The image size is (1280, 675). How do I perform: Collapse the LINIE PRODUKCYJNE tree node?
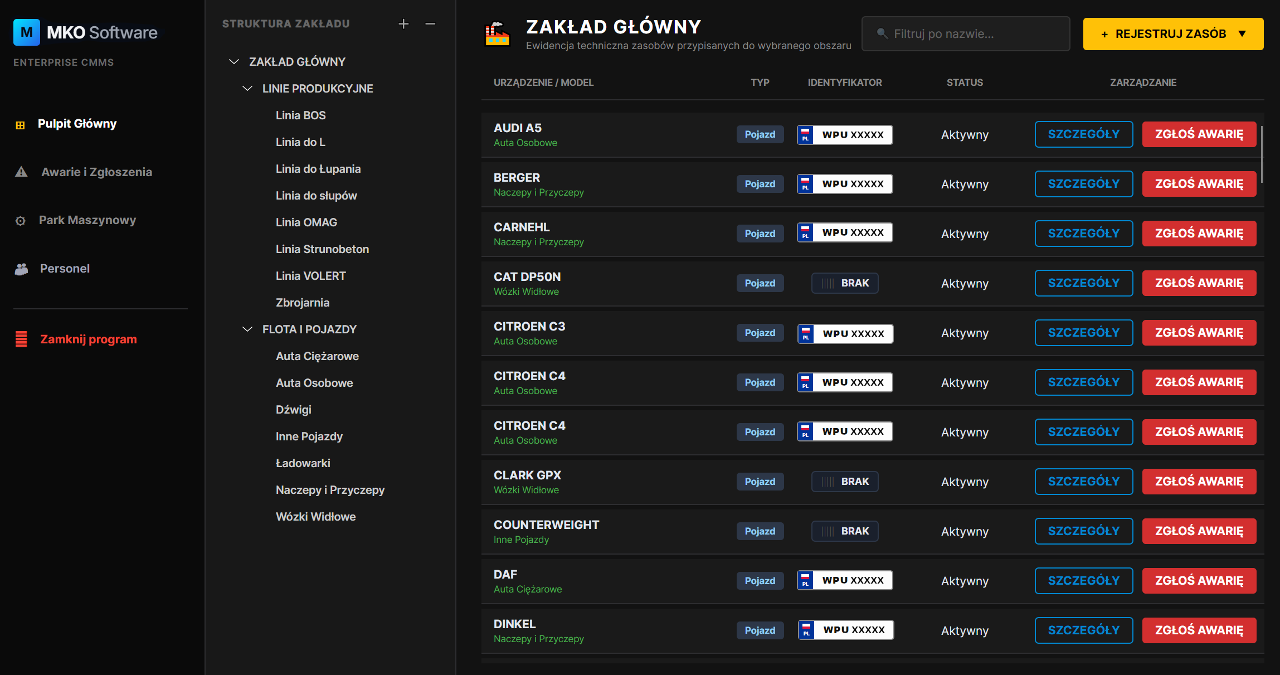pyautogui.click(x=247, y=88)
